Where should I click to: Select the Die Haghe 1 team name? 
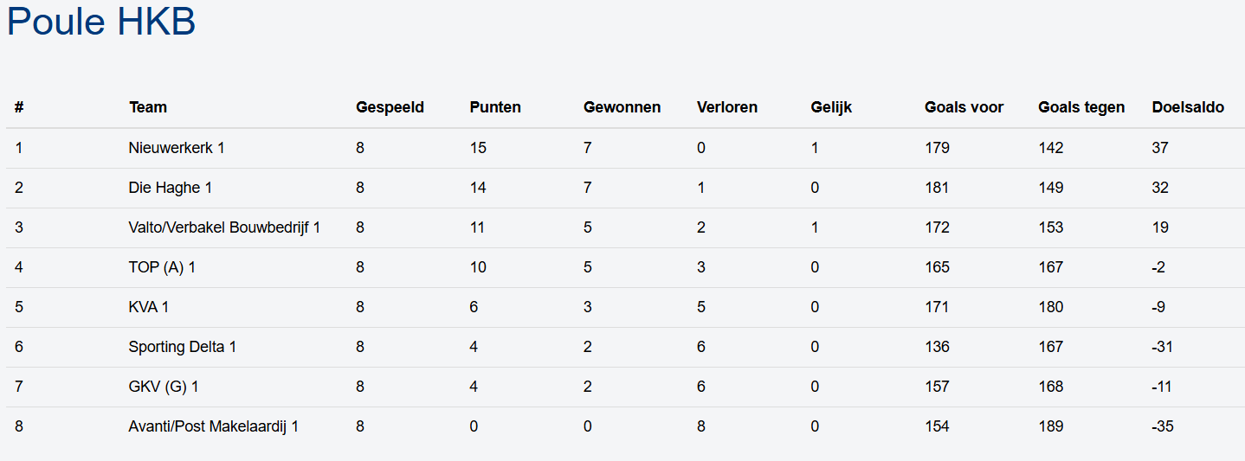tap(170, 188)
